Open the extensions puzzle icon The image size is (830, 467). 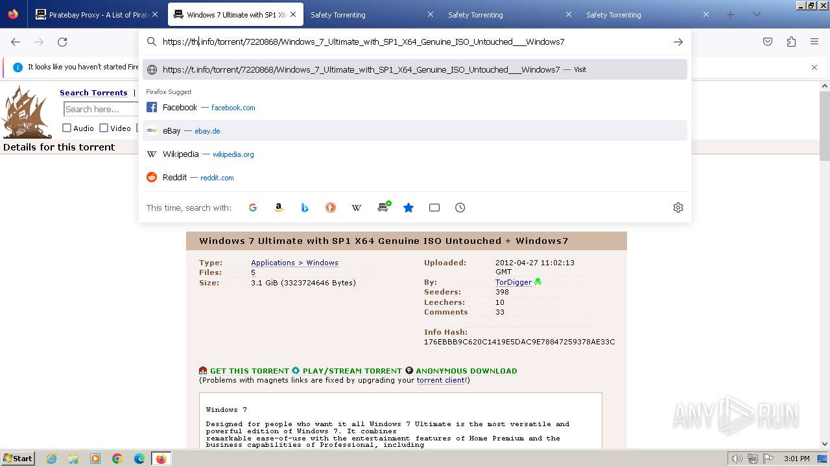791,42
